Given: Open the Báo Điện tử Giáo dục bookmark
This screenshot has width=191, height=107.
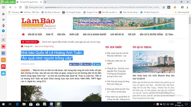Looking at the screenshot, I should coord(51,12).
